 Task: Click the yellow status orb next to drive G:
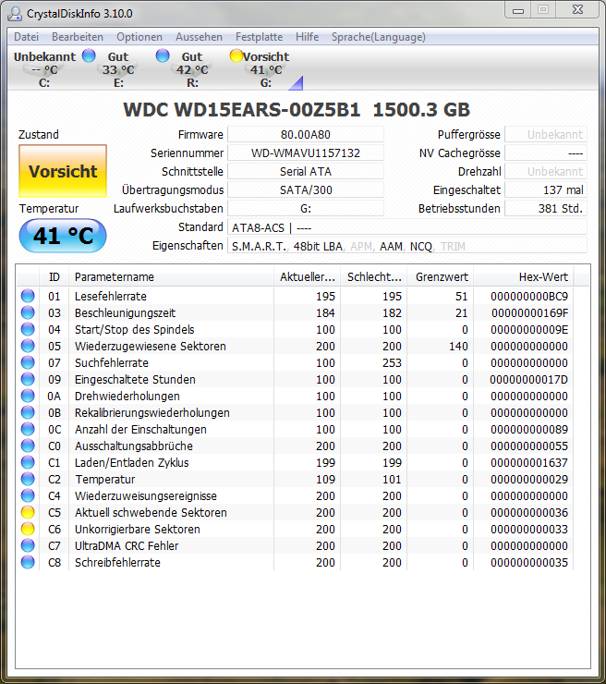[236, 55]
